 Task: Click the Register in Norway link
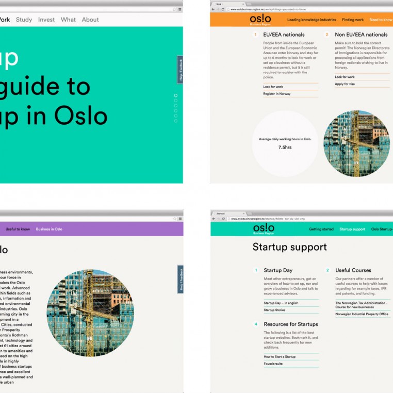coord(277,94)
